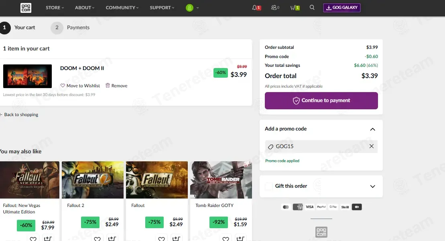This screenshot has width=445, height=241.
Task: Go to the Payments step
Action: tap(70, 28)
